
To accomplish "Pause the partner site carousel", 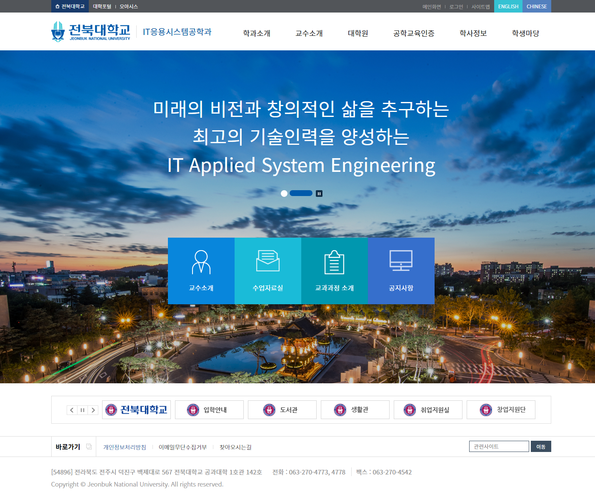I will (82, 410).
